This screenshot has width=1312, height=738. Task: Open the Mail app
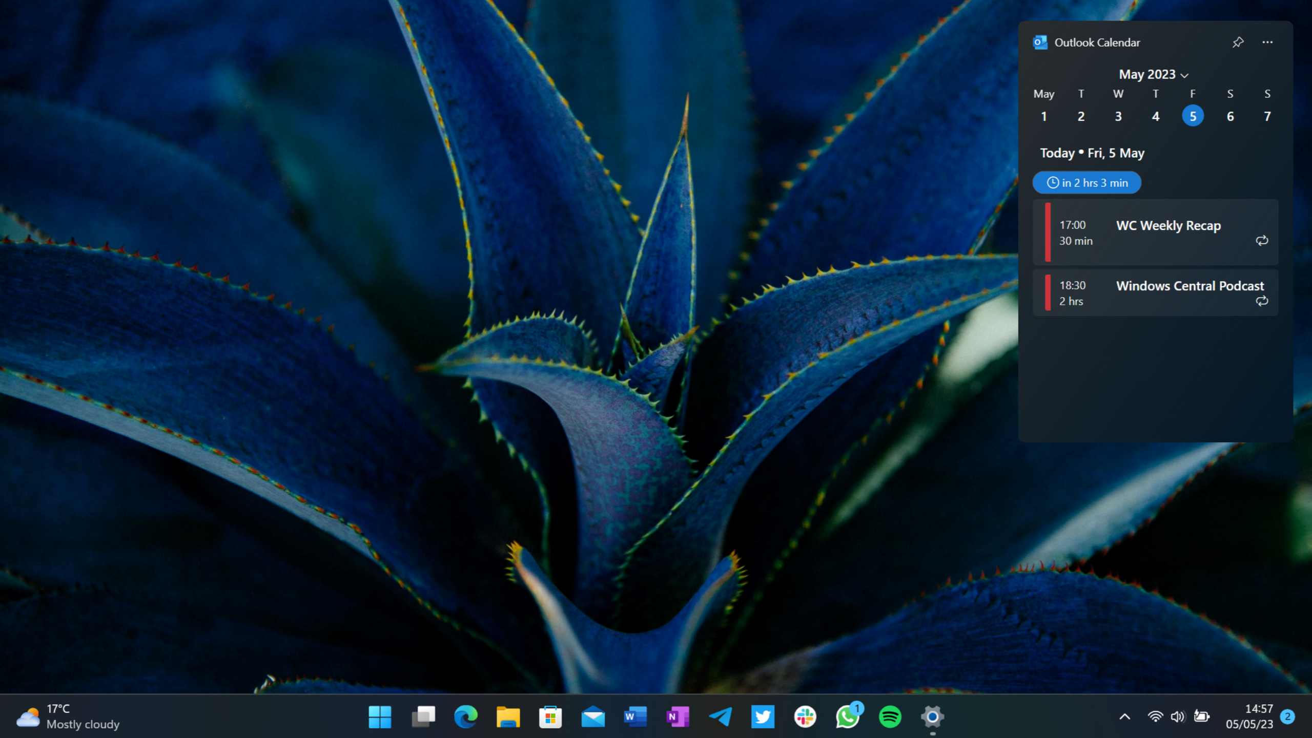tap(592, 717)
